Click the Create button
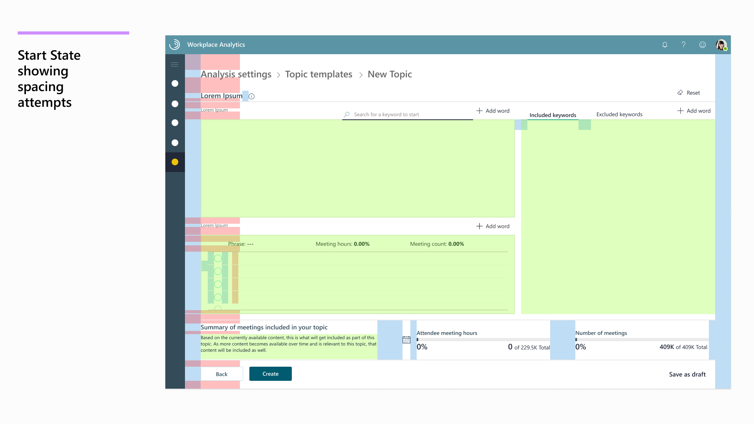The width and height of the screenshot is (754, 424). click(270, 373)
